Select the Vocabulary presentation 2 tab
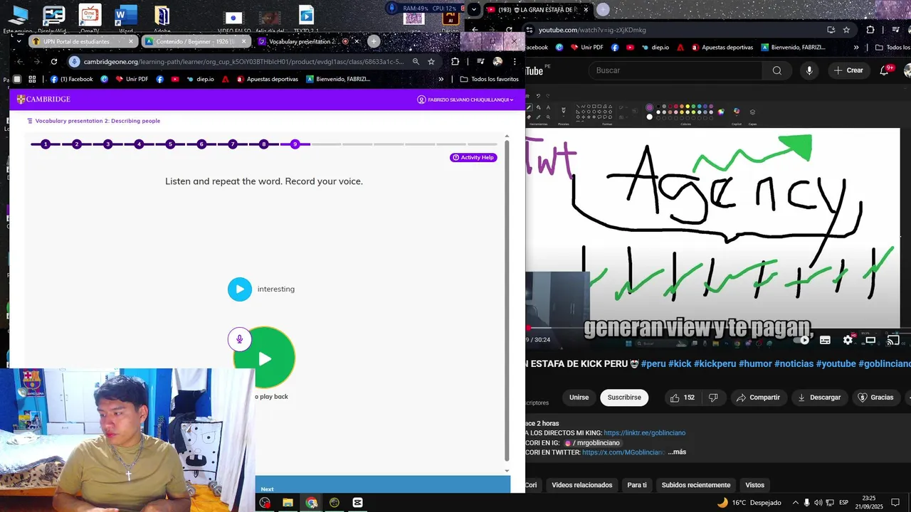The width and height of the screenshot is (911, 512). tap(308, 41)
